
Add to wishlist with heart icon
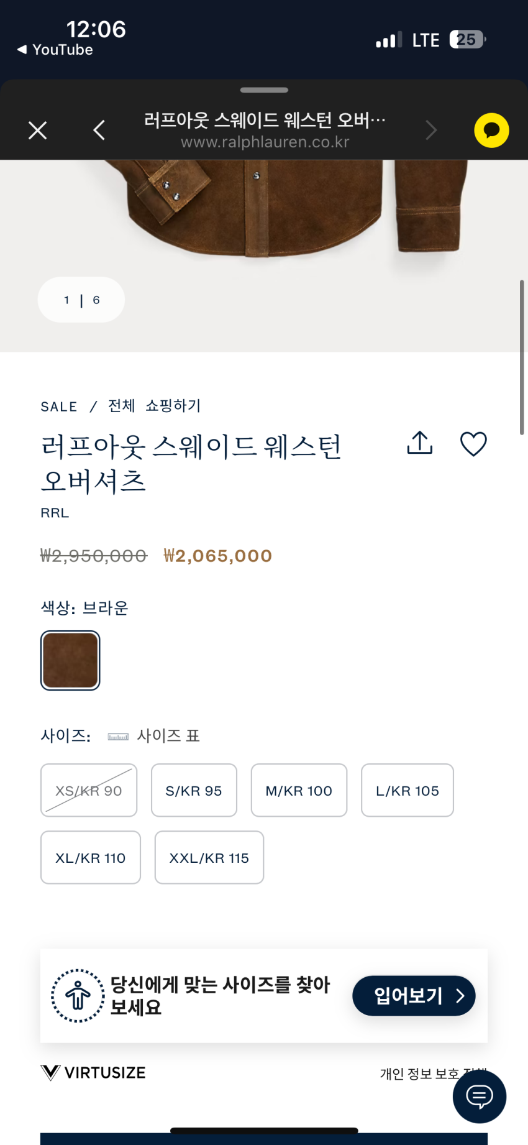coord(473,444)
